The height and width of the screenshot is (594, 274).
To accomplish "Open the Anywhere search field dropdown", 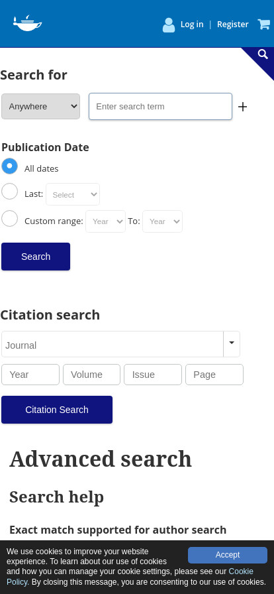I will (40, 107).
